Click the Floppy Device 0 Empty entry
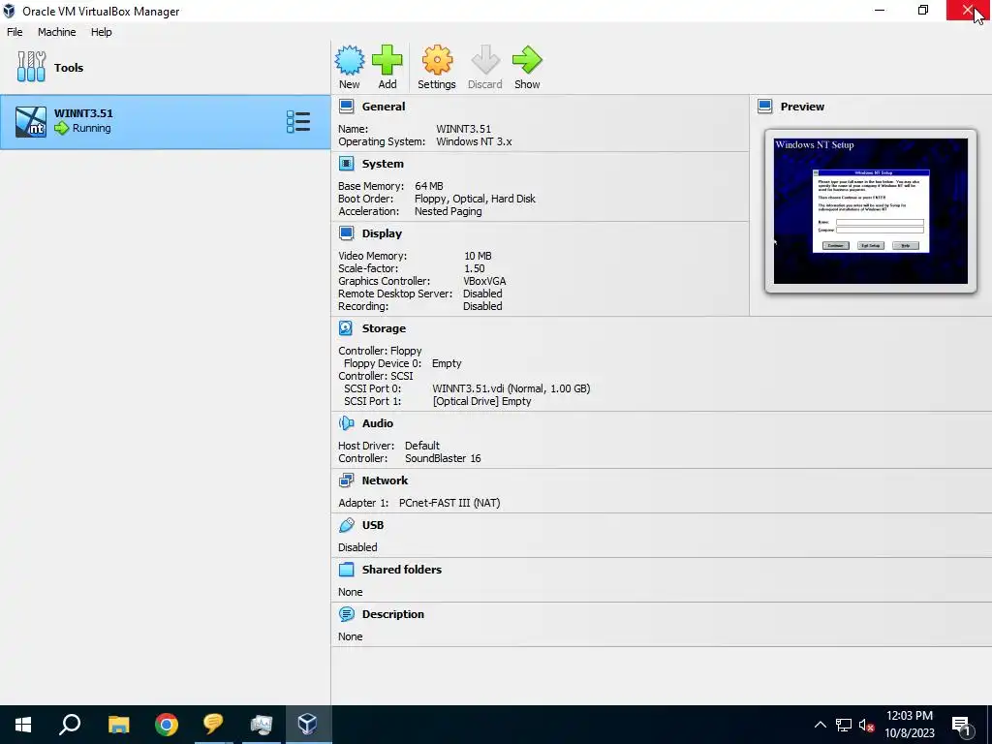992x744 pixels. (x=447, y=363)
